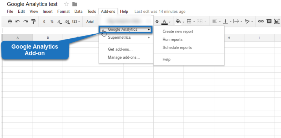Open the text wrapping dropdown arrow
Viewport: 281px width, 138px height.
coord(241,22)
